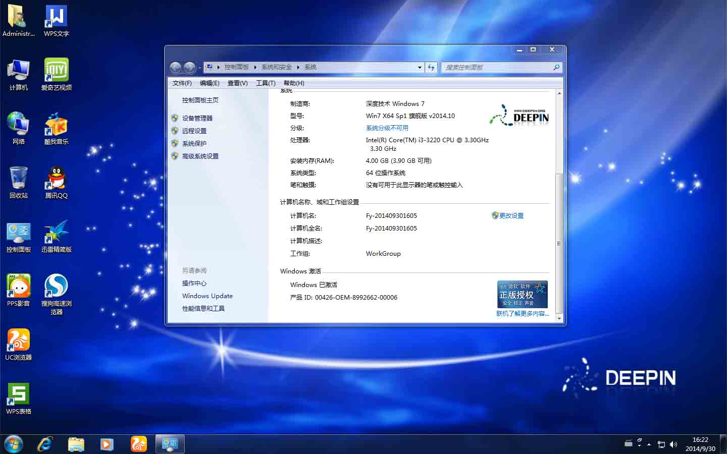727x454 pixels.
Task: Open WPS表格 desktop shortcut
Action: (18, 399)
